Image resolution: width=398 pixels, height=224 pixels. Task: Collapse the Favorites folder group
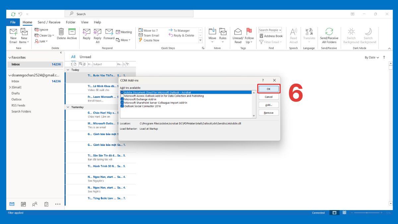click(x=10, y=57)
